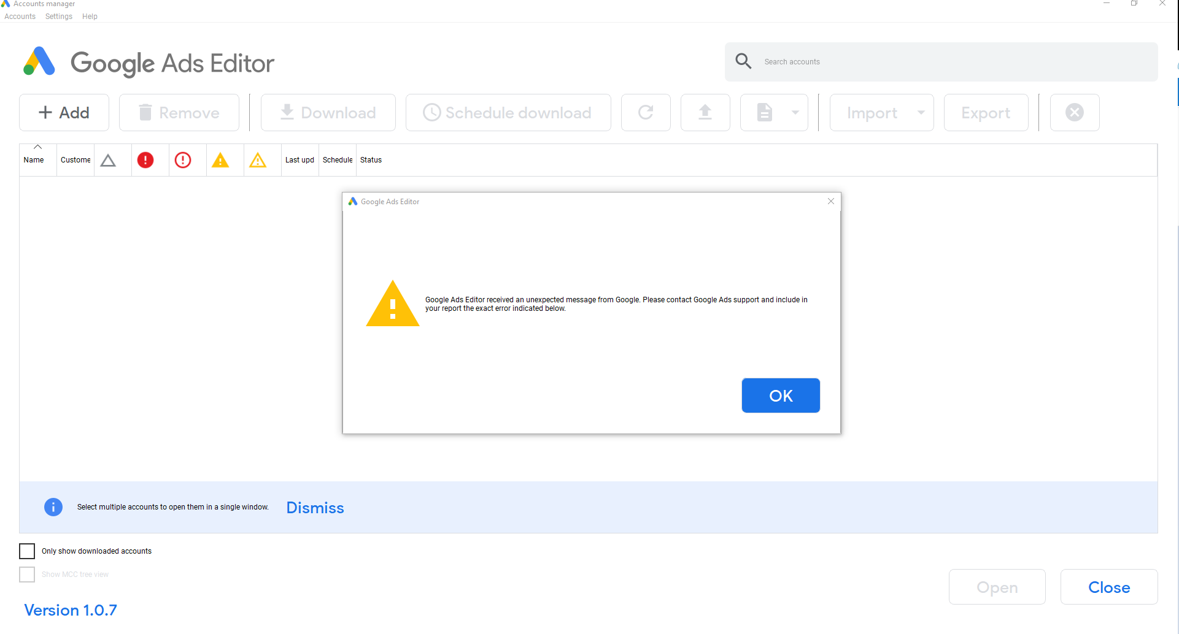Click OK in the error dialog

coord(781,395)
